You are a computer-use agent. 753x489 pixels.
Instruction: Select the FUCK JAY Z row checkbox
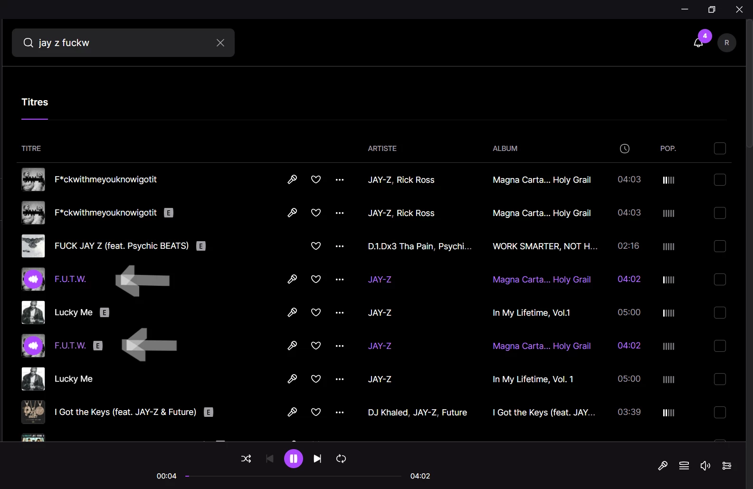pos(720,246)
